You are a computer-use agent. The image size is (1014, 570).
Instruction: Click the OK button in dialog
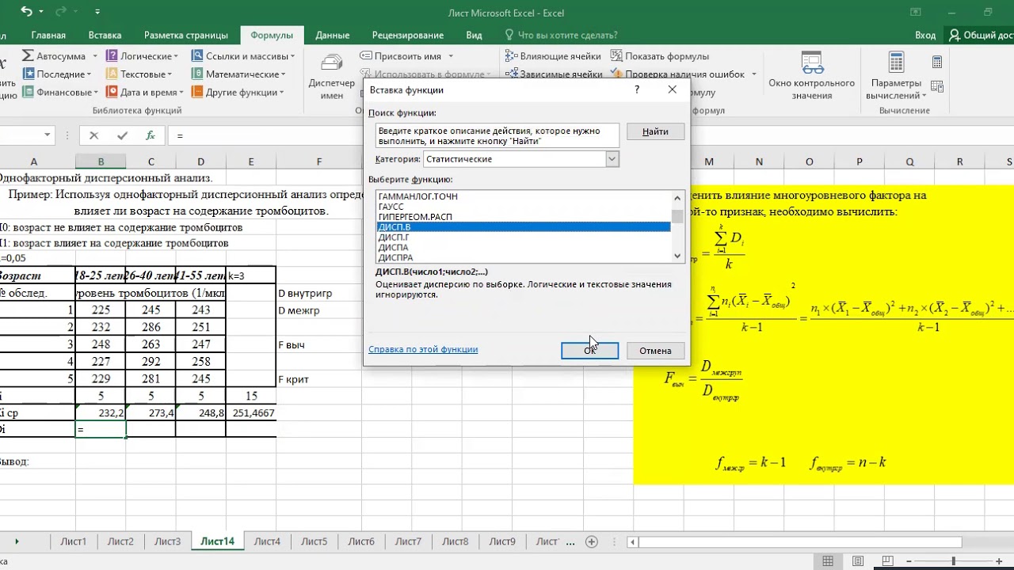point(589,350)
